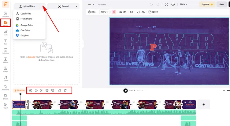
Task: Open the help question mark icon
Action: tap(173, 4)
